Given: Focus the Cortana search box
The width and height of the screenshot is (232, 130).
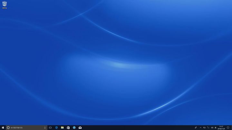Looking at the screenshot, I should pos(27,128).
